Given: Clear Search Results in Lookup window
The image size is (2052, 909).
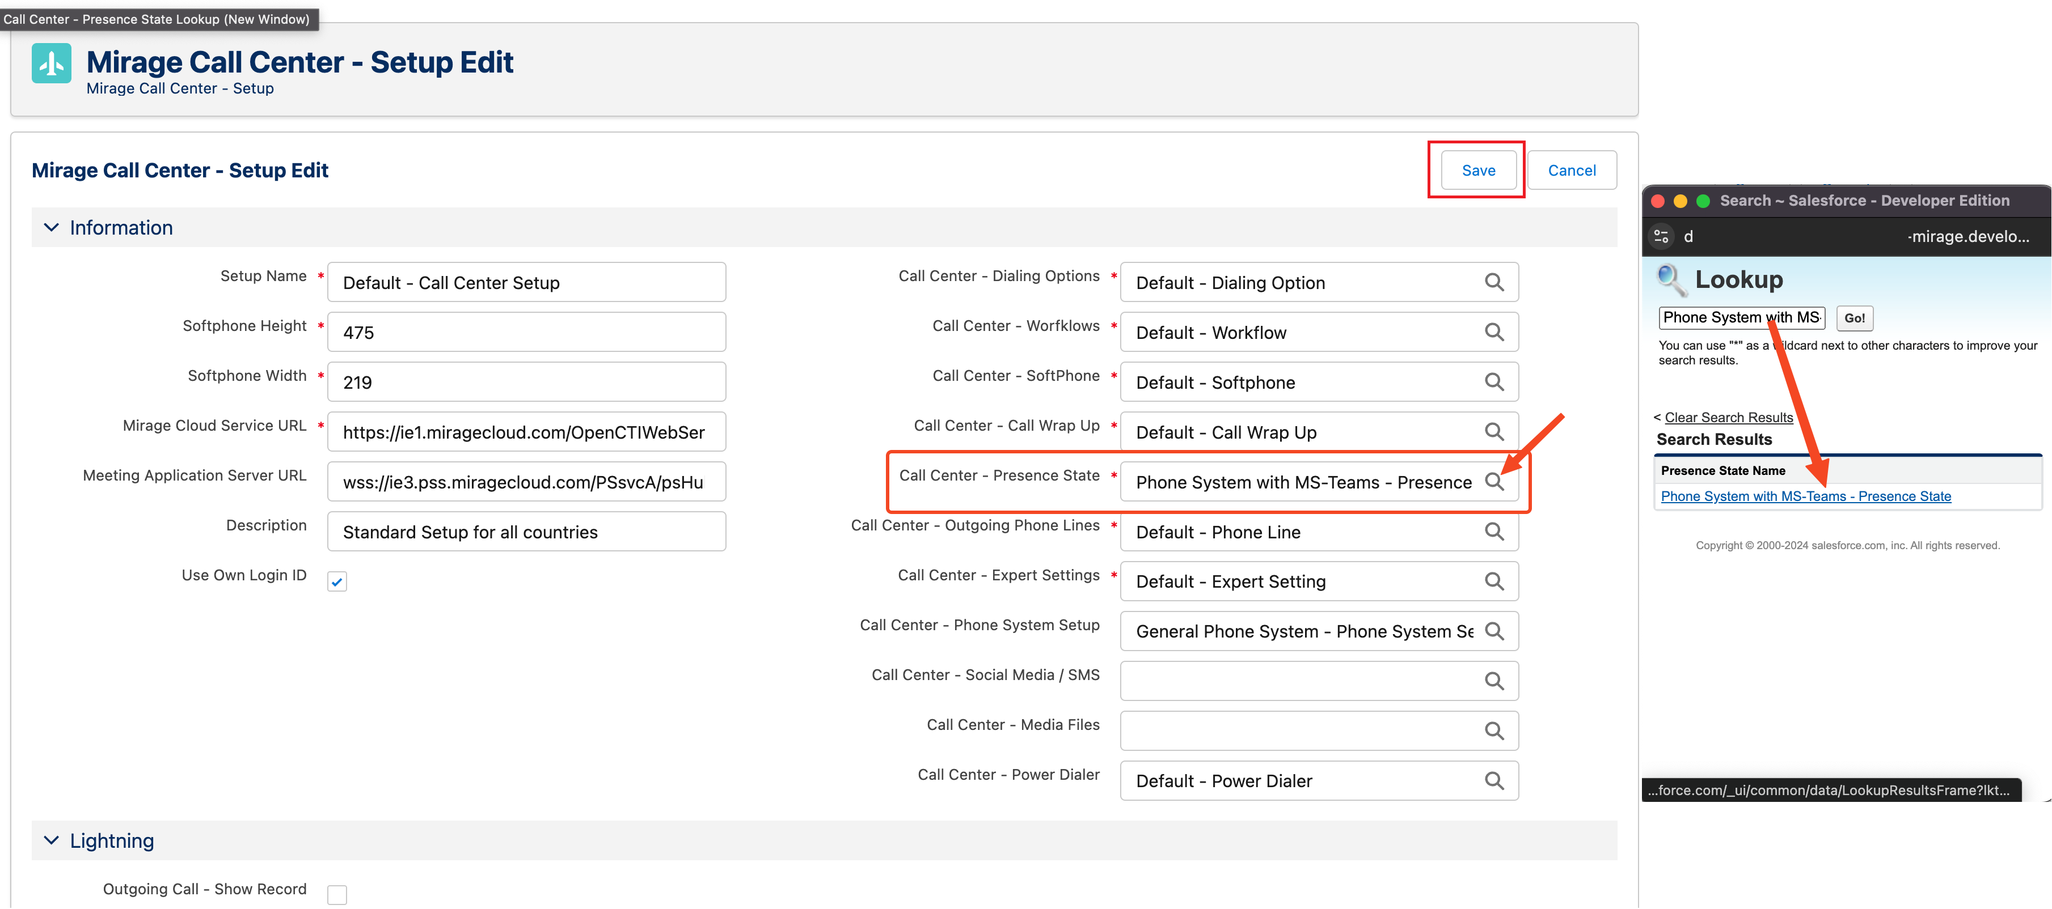Looking at the screenshot, I should [x=1729, y=417].
